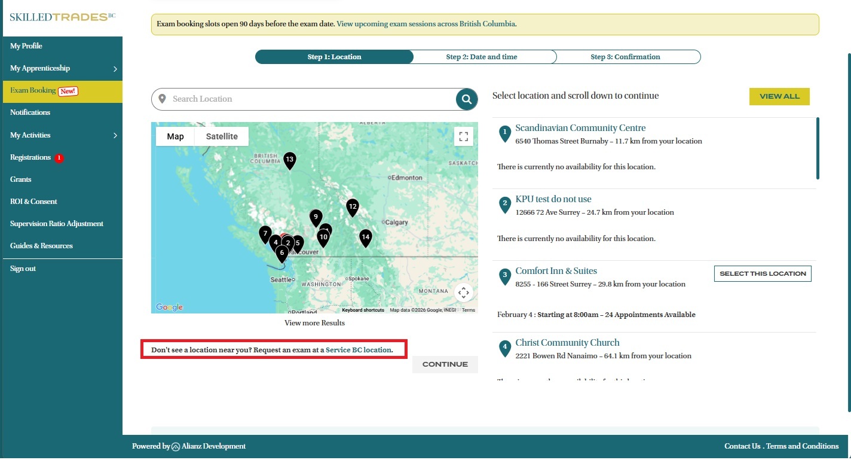Go to Step 2: Date and time
This screenshot has width=851, height=460.
click(482, 57)
